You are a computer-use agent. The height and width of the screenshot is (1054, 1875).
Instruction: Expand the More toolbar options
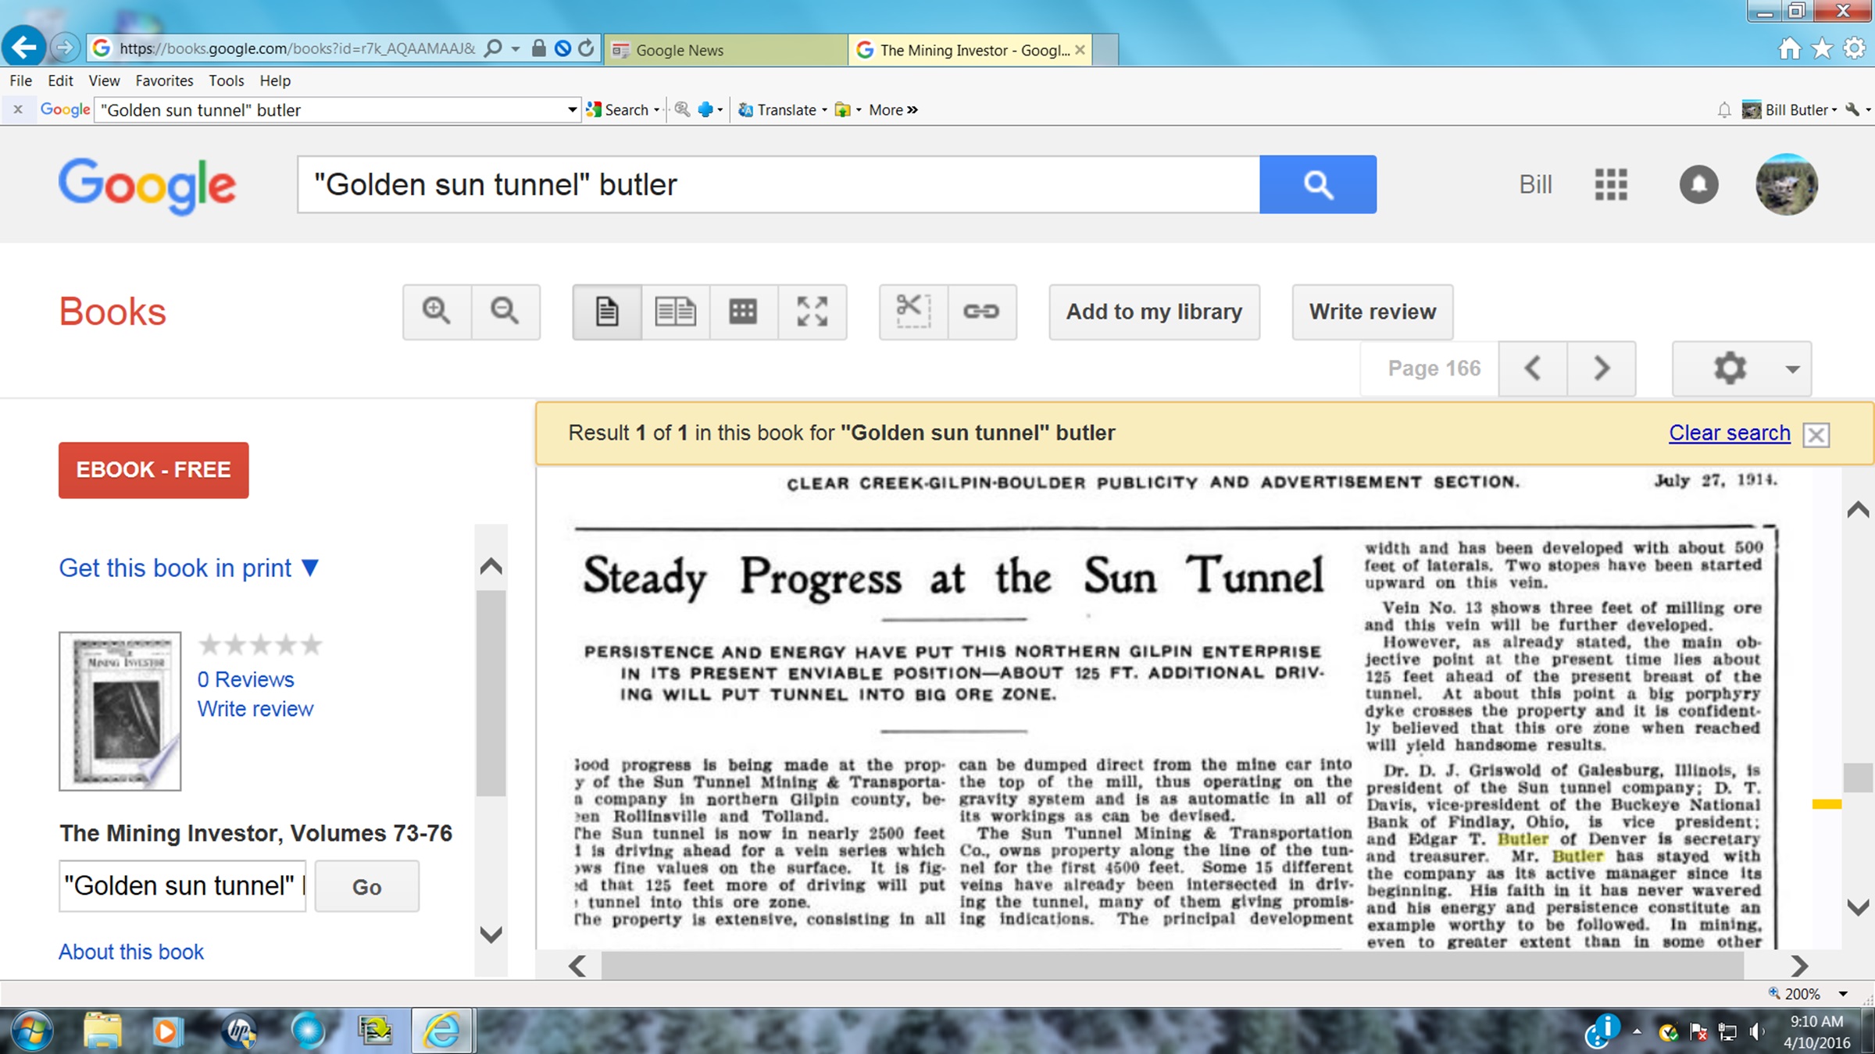[x=893, y=110]
